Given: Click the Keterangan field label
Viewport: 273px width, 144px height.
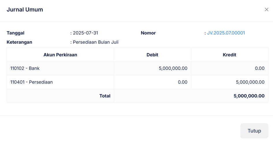Looking at the screenshot, I should [x=19, y=42].
